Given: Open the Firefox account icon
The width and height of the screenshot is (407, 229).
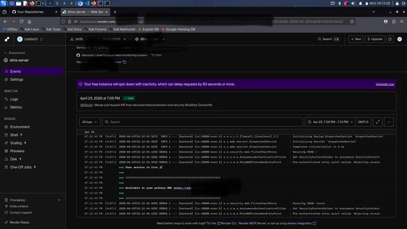Looking at the screenshot, I should (x=385, y=22).
